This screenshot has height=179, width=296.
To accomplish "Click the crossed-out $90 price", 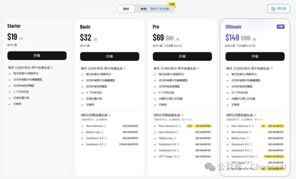I will pyautogui.click(x=169, y=38).
